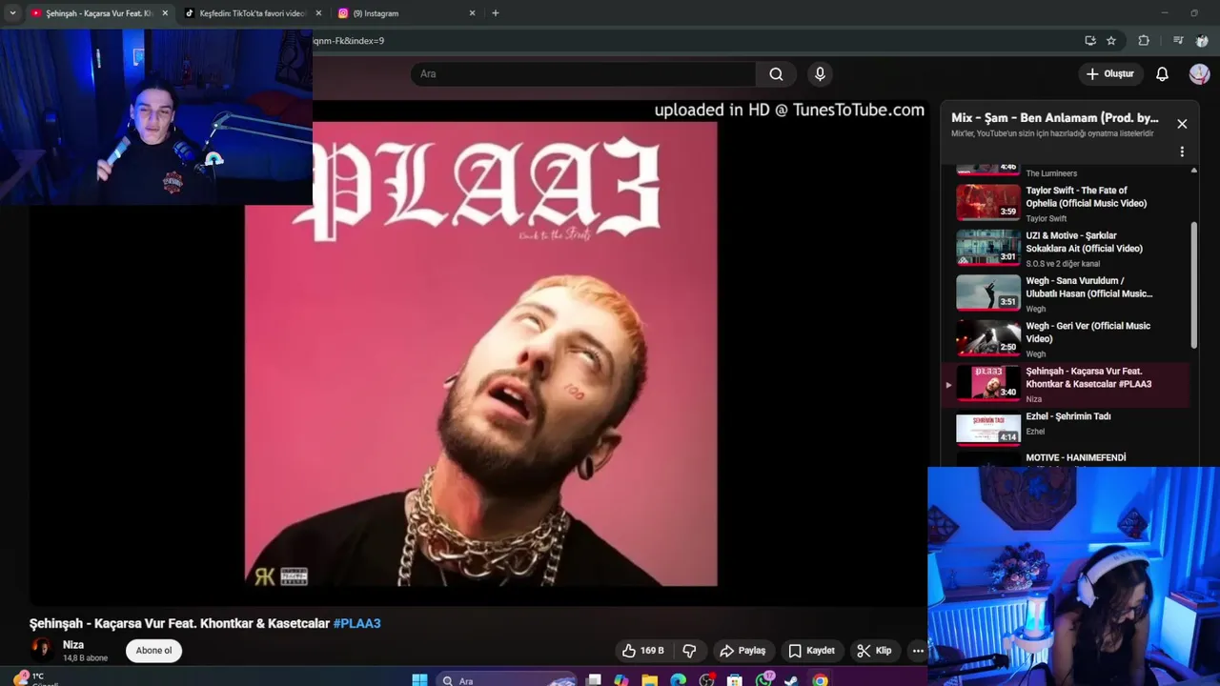
Task: Install app using the address bar icon
Action: 1089,41
